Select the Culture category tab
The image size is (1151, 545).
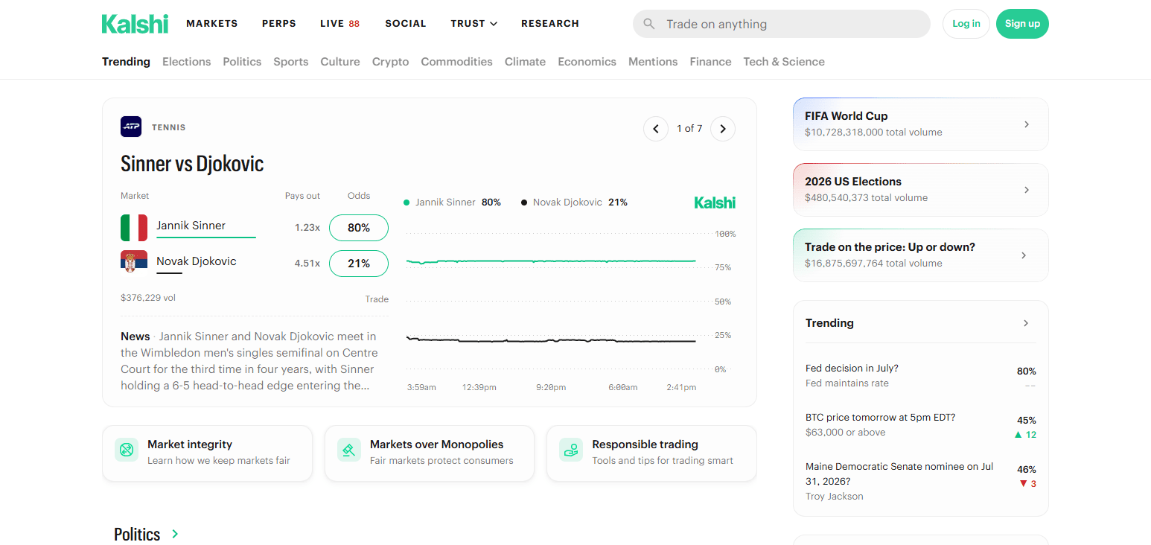coord(340,62)
